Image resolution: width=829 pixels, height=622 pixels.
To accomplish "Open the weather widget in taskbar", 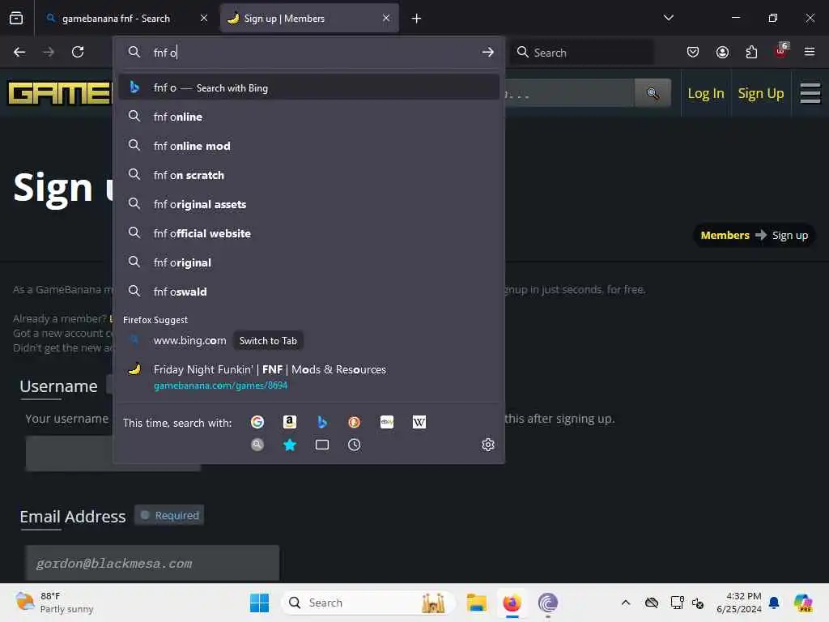I will (x=54, y=603).
